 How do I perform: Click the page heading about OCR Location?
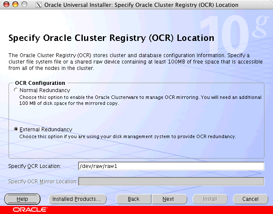point(111,38)
